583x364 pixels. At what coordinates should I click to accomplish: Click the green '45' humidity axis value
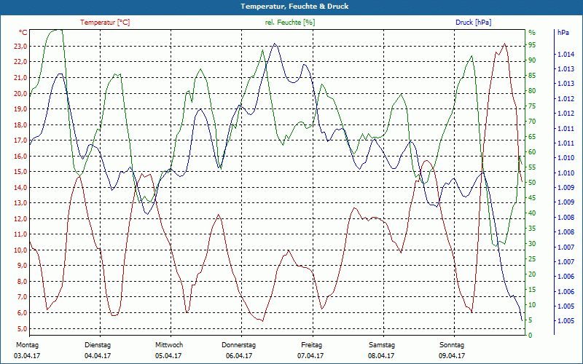[x=532, y=198]
